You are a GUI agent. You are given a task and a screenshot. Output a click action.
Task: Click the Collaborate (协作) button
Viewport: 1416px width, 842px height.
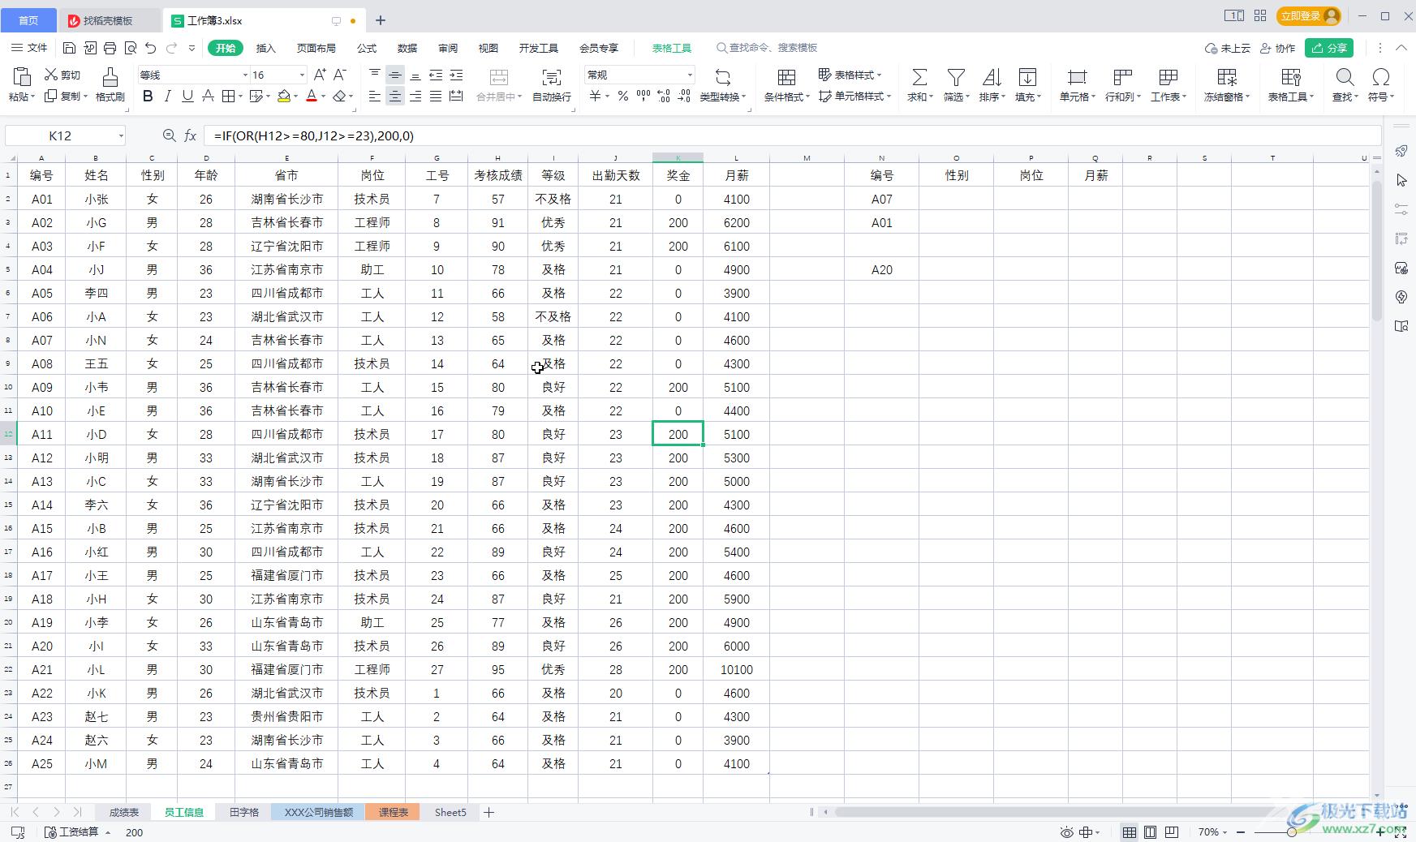coord(1278,48)
